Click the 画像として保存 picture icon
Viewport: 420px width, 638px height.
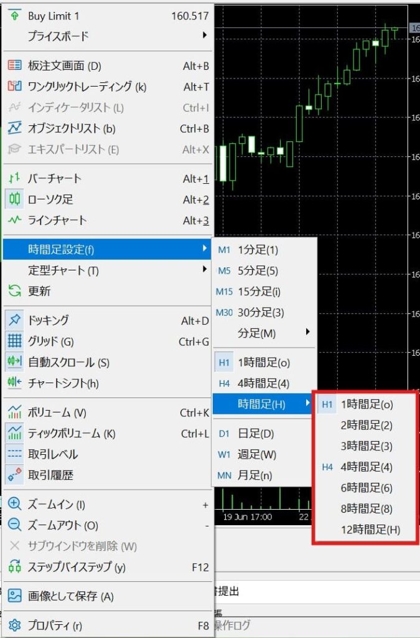(x=15, y=596)
